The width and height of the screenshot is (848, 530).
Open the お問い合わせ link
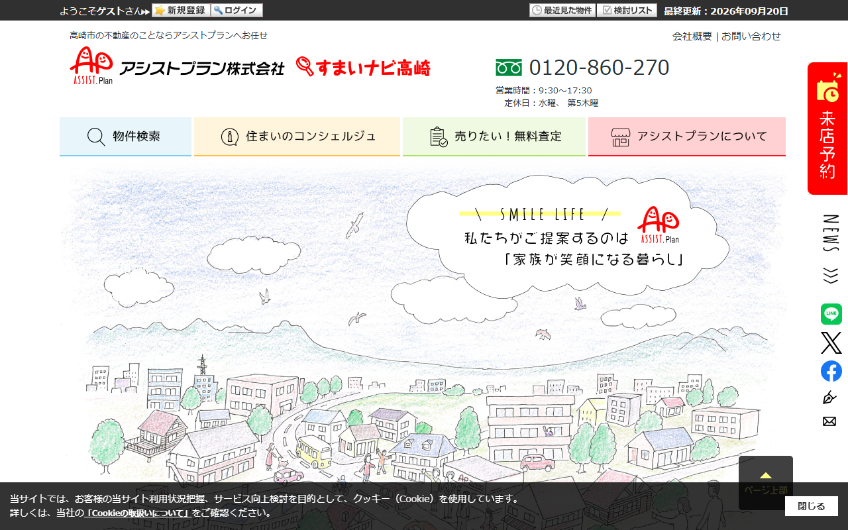point(751,36)
